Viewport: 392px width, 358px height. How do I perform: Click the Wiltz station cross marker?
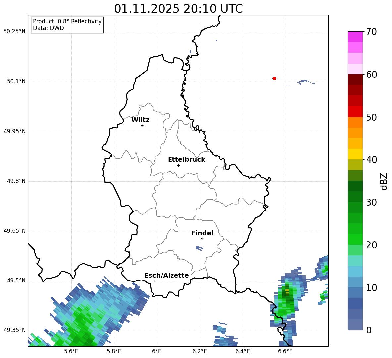pyautogui.click(x=142, y=126)
